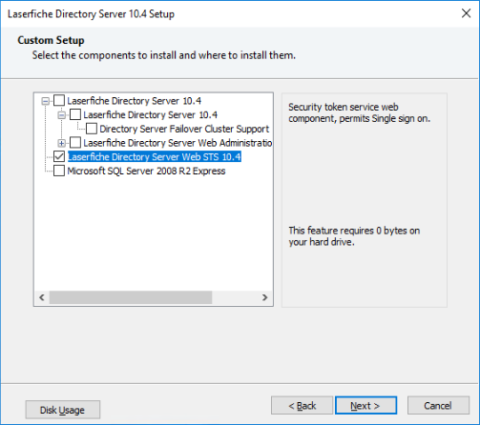Select the Web Administration tree label

coord(177,143)
